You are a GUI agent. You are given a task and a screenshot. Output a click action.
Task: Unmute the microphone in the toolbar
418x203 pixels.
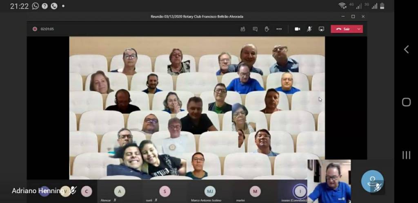click(309, 29)
